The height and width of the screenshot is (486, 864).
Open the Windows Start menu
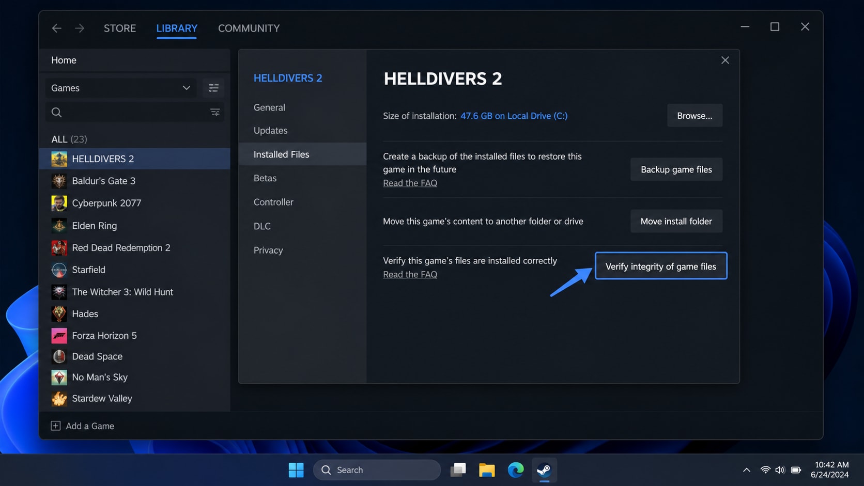coord(296,470)
